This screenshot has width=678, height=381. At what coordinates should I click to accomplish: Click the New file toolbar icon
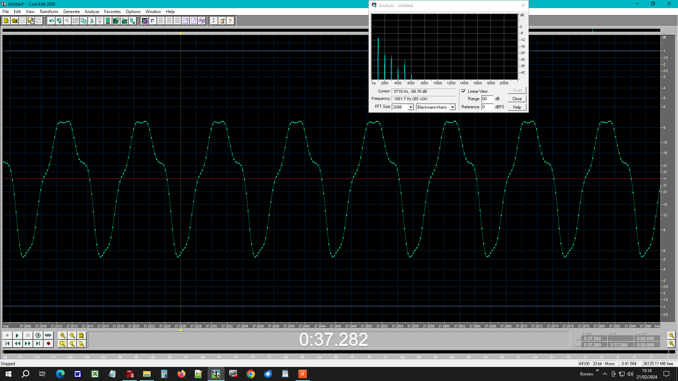tap(6, 21)
